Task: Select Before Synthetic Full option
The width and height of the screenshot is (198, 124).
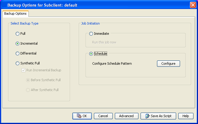Action: coord(28,80)
